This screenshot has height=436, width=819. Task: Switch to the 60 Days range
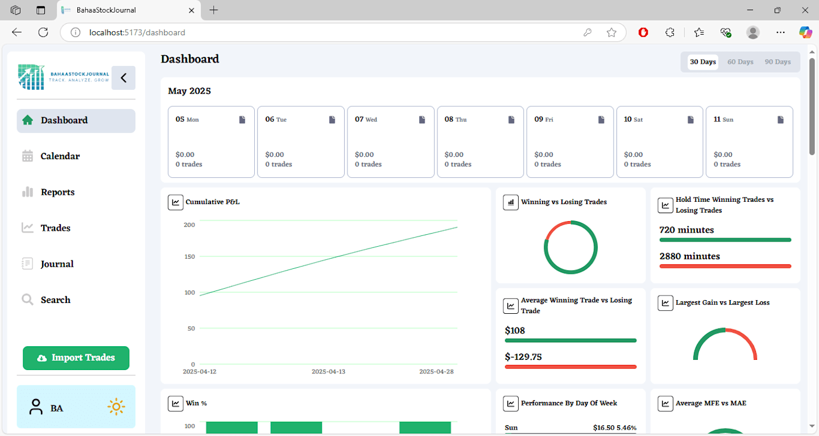point(740,62)
